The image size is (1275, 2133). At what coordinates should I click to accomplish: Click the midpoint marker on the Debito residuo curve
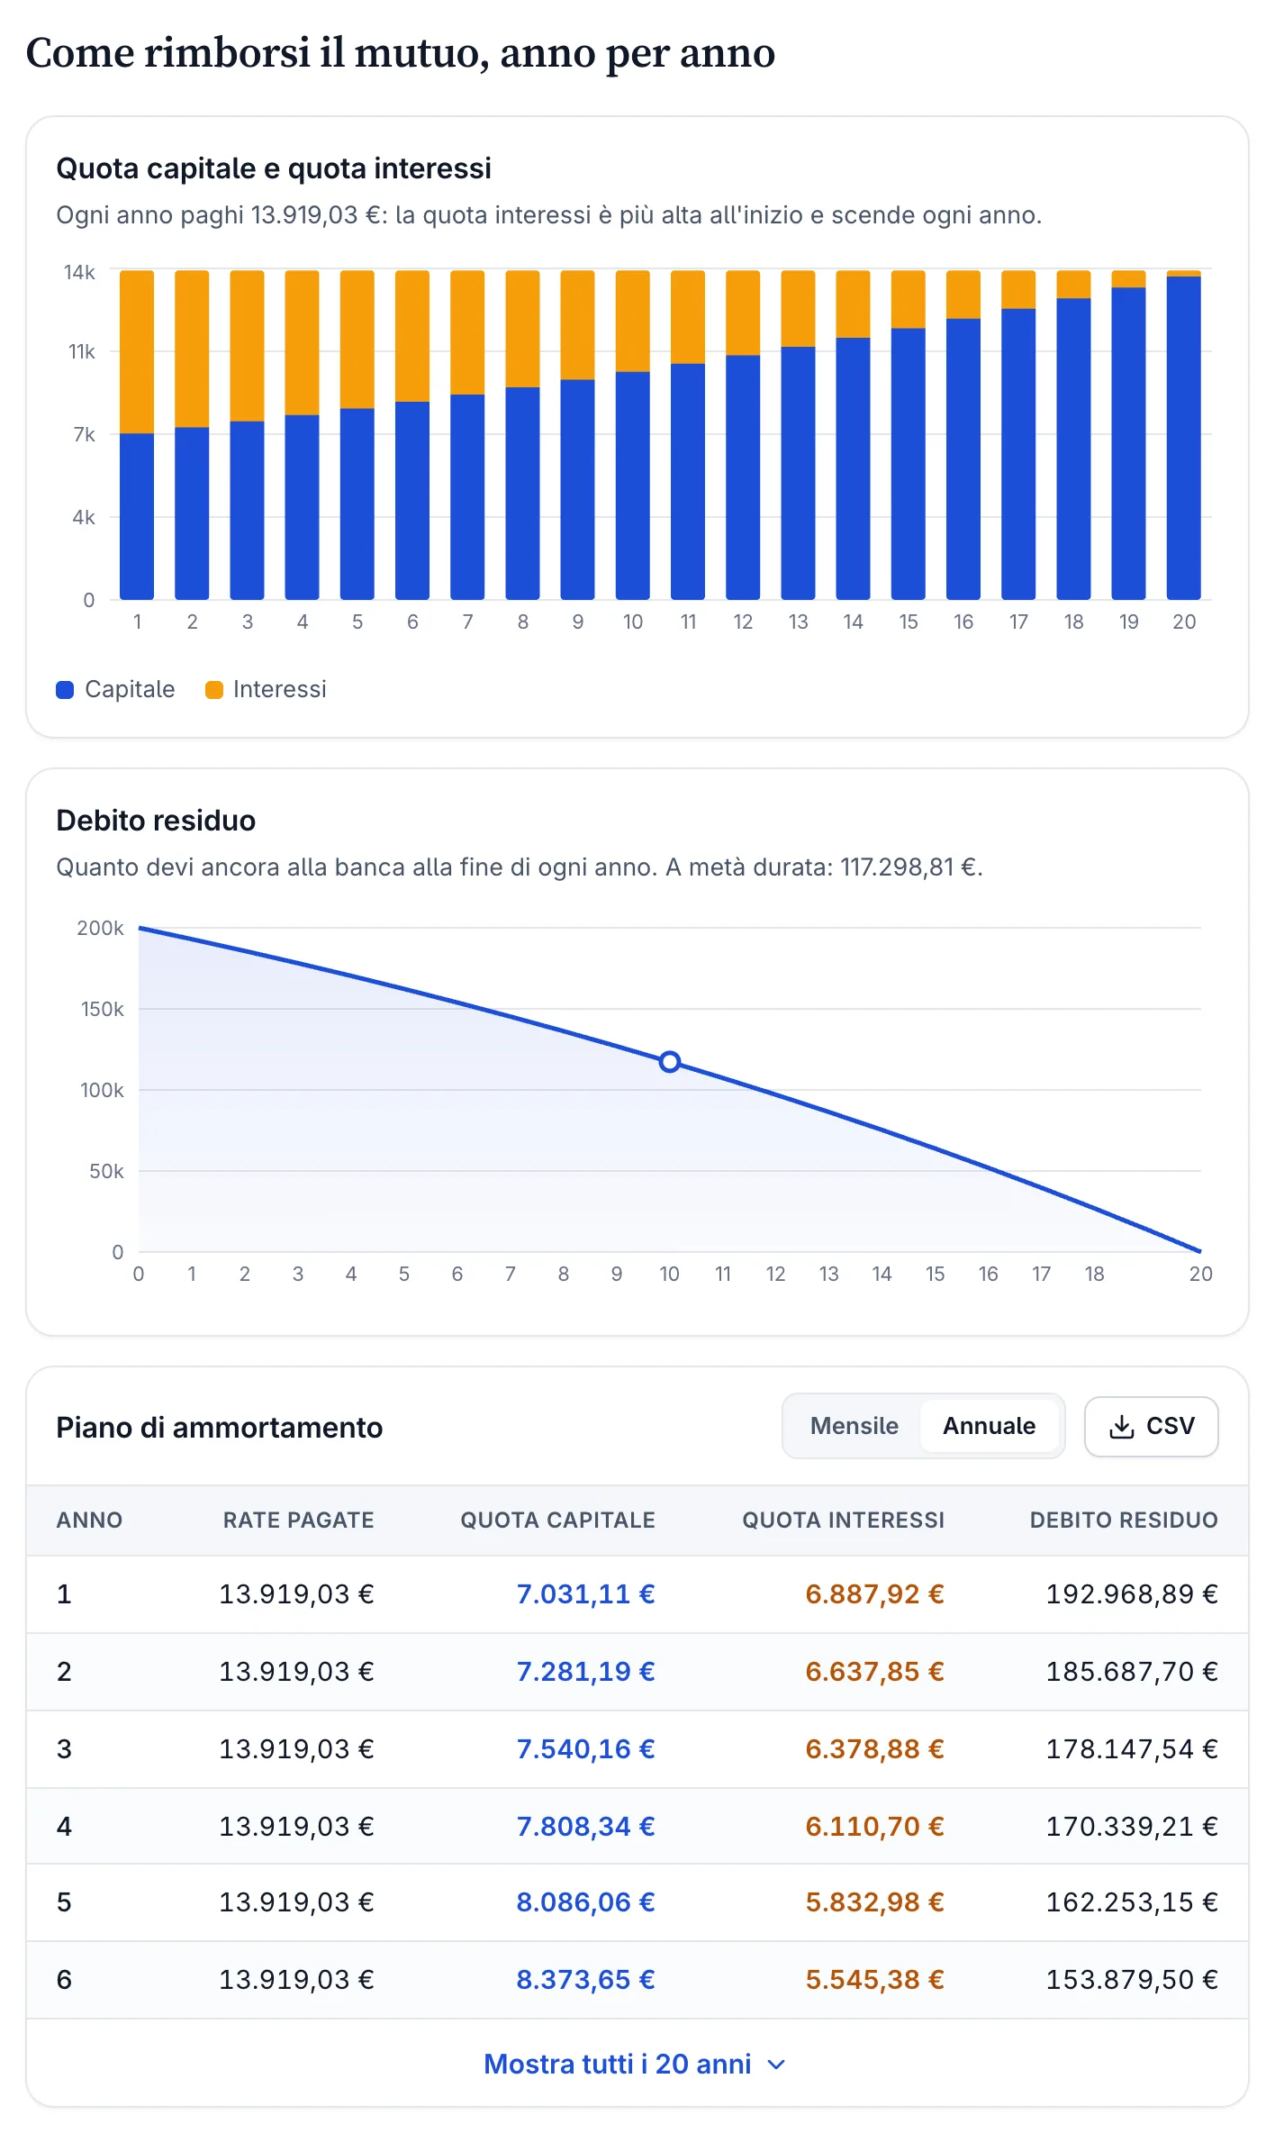click(669, 1062)
